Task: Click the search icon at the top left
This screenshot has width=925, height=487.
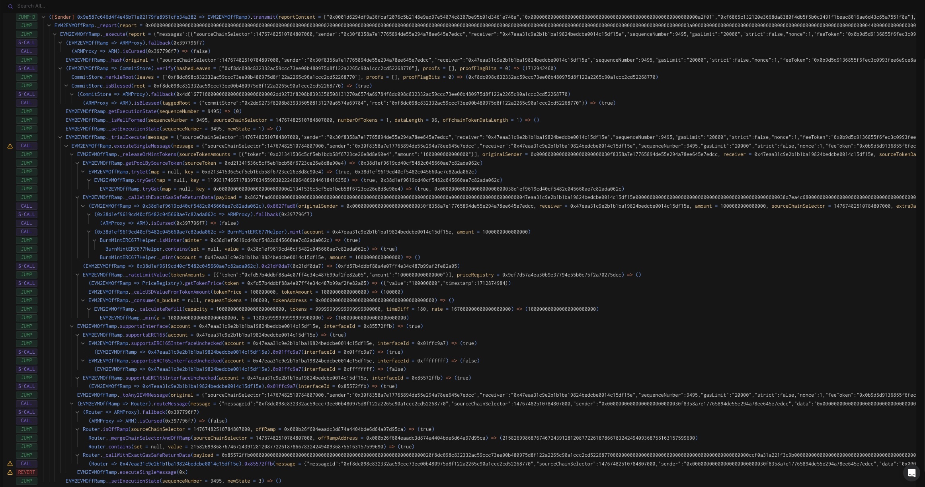Action: coord(10,6)
